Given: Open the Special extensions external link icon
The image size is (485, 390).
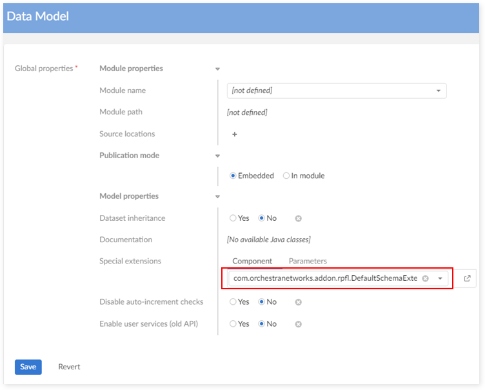Looking at the screenshot, I should (467, 278).
